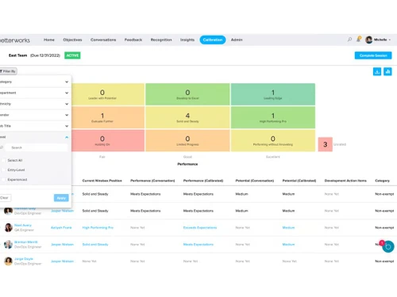
Task: Select the Performing without Innovating box
Action: (273, 140)
